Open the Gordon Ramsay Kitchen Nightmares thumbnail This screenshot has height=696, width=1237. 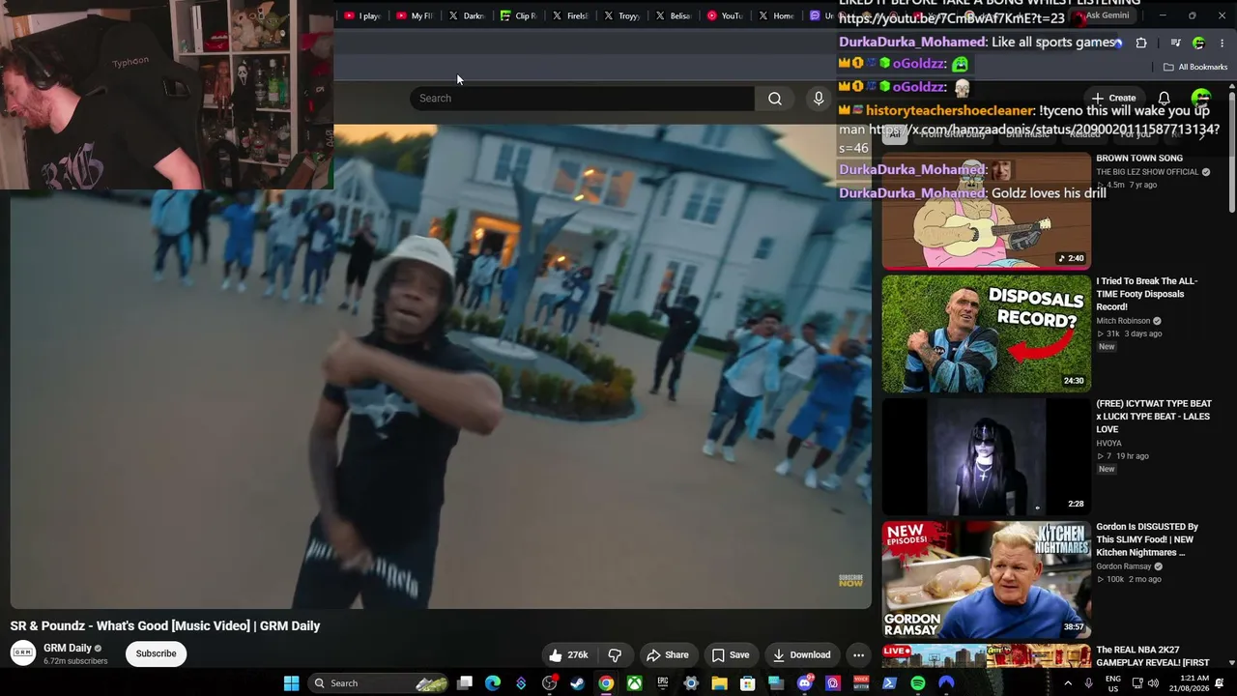987,579
